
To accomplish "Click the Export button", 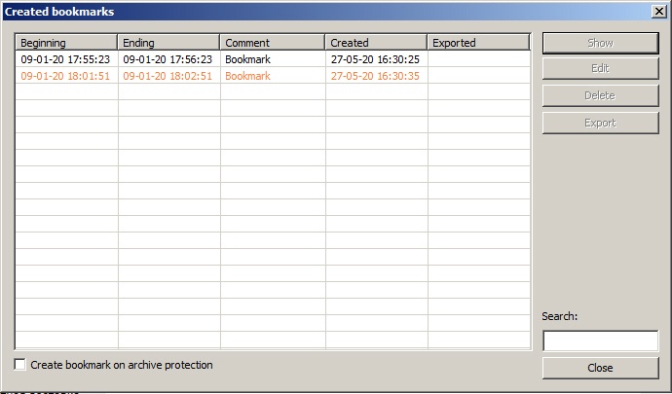I will pos(601,123).
